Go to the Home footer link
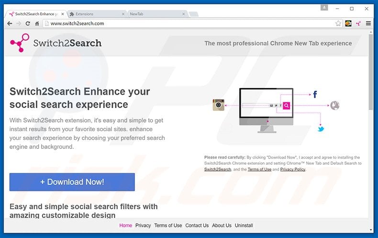The width and height of the screenshot is (378, 238). [125, 226]
